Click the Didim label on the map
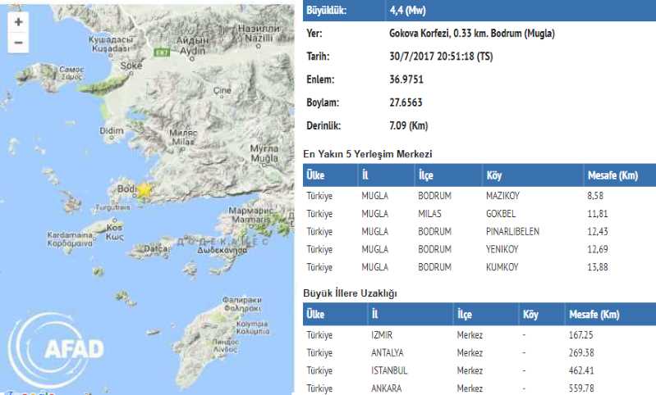Viewport: 656px width, 395px height. pyautogui.click(x=111, y=130)
